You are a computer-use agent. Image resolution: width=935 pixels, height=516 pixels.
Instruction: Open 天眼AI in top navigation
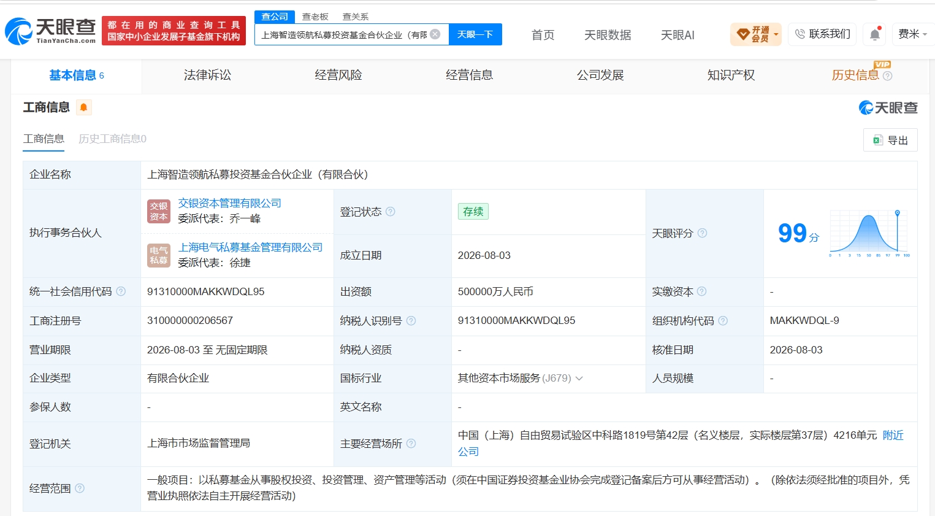(677, 35)
